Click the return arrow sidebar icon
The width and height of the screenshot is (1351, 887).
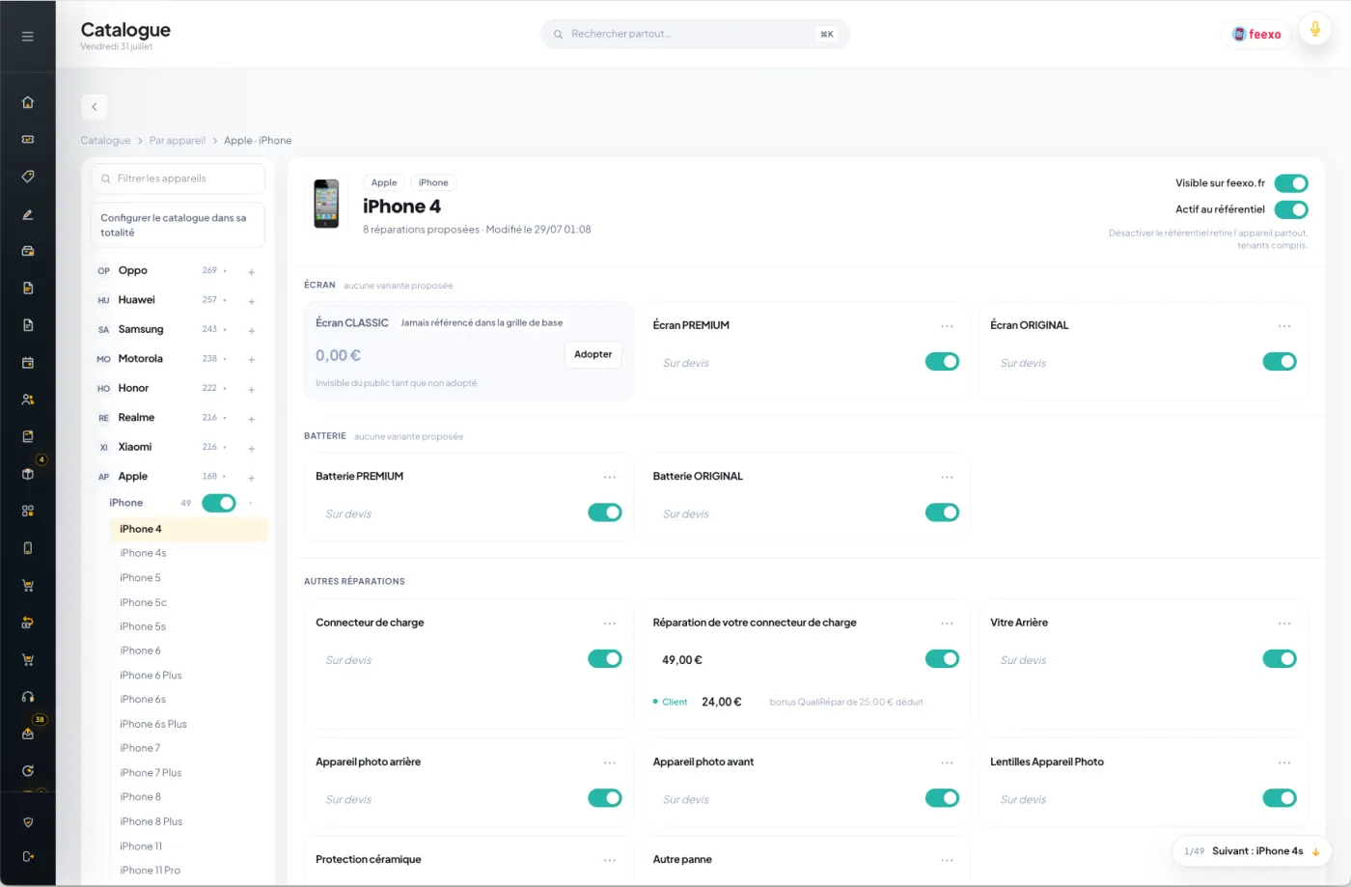point(28,623)
